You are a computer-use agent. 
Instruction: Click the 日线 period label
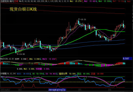16,1
